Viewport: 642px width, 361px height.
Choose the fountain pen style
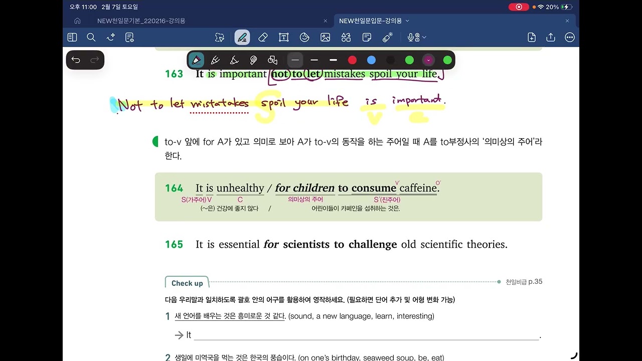(196, 60)
